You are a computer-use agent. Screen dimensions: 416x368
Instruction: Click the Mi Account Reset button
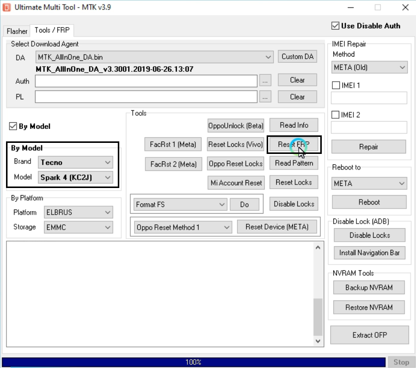[236, 183]
